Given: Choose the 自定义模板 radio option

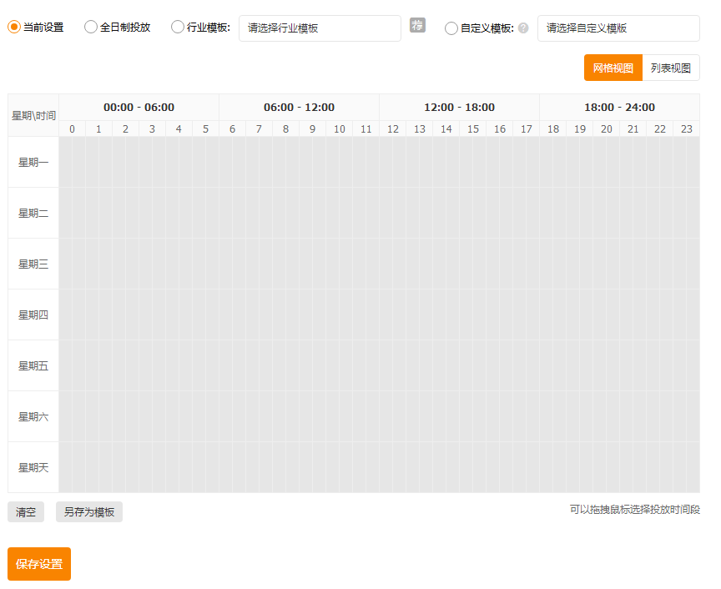Looking at the screenshot, I should click(451, 26).
